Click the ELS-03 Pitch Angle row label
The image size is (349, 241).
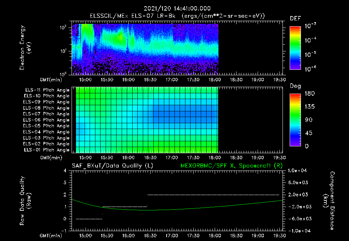point(46,138)
